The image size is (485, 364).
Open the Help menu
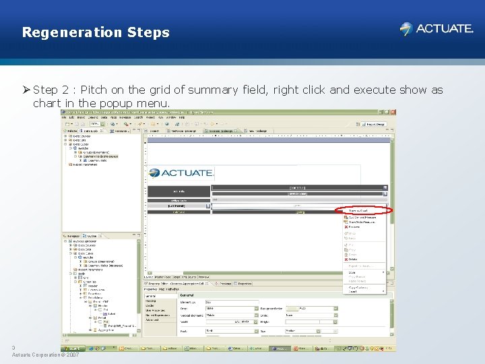(182, 117)
